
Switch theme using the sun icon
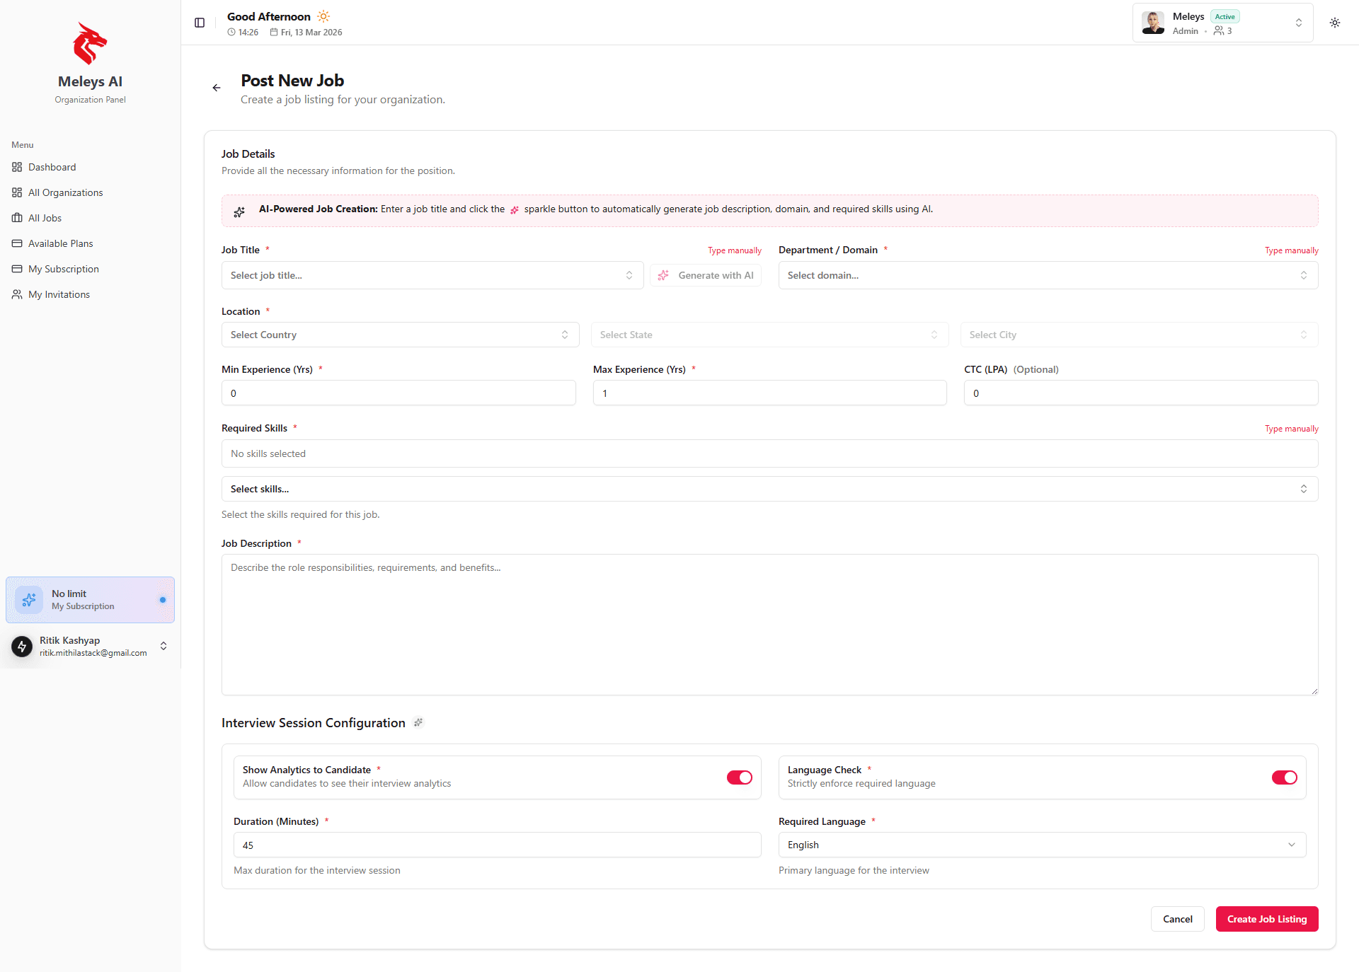(1335, 23)
